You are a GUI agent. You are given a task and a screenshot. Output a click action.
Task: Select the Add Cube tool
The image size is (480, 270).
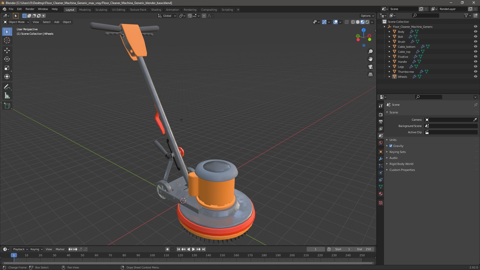tap(7, 105)
